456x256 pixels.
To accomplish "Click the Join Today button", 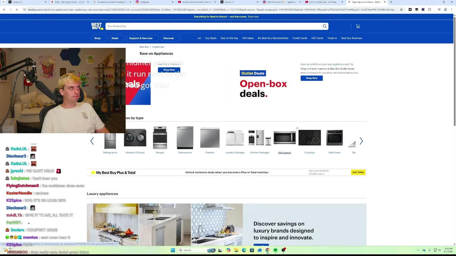I will point(358,172).
